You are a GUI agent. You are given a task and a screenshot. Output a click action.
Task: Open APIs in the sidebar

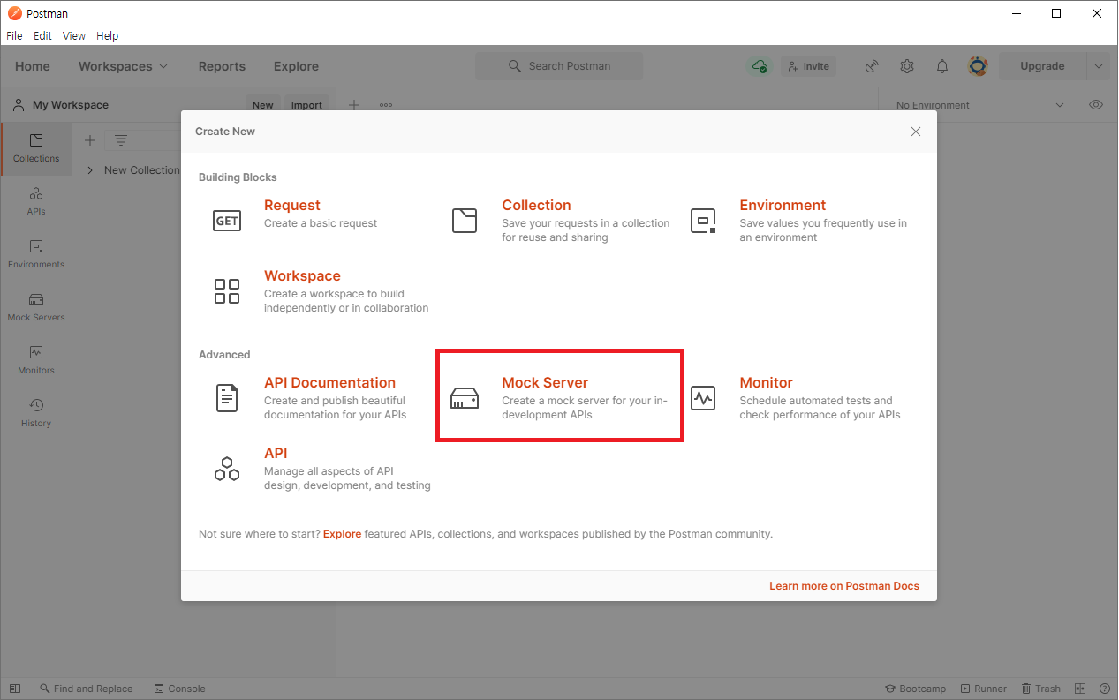tap(36, 201)
